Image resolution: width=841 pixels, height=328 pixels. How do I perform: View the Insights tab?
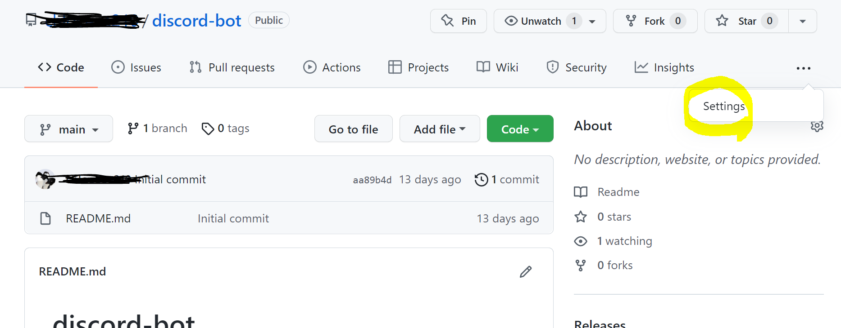[664, 67]
